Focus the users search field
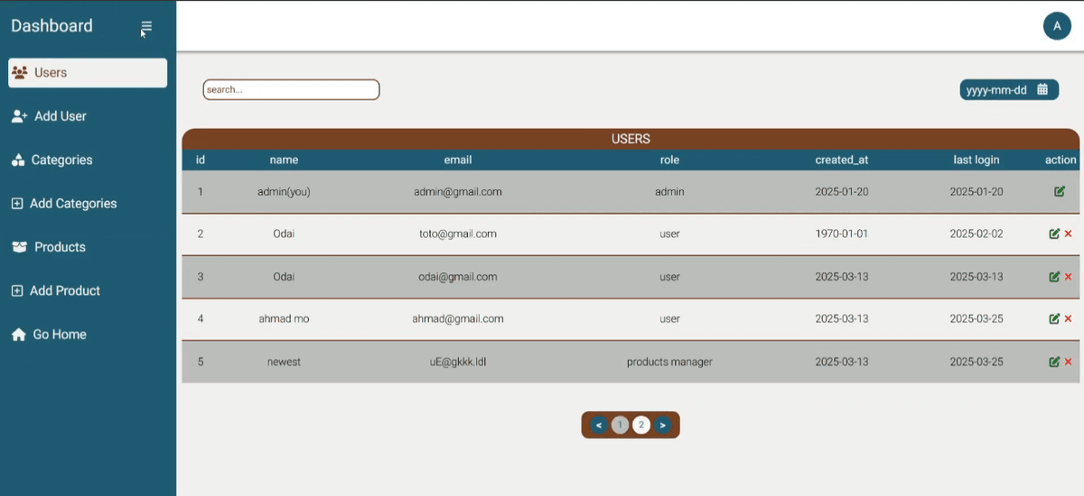The image size is (1084, 496). (x=291, y=89)
